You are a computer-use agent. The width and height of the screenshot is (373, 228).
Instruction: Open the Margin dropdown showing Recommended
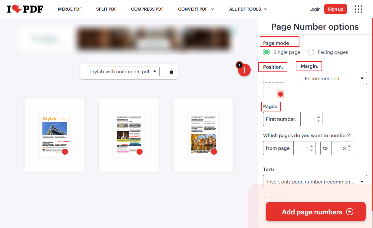(333, 78)
